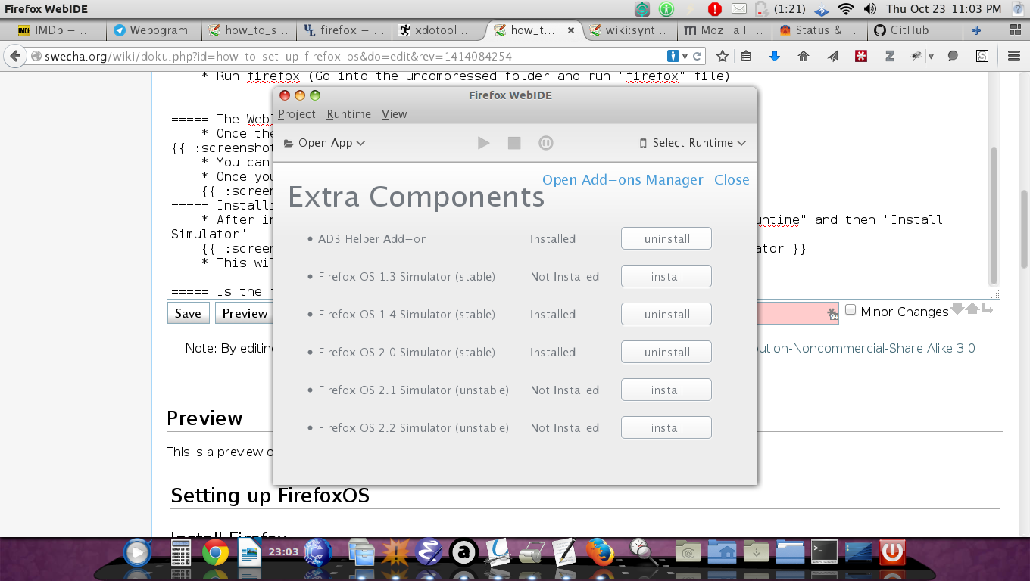The height and width of the screenshot is (581, 1030).
Task: Bookmark this page with the star icon
Action: coord(723,56)
